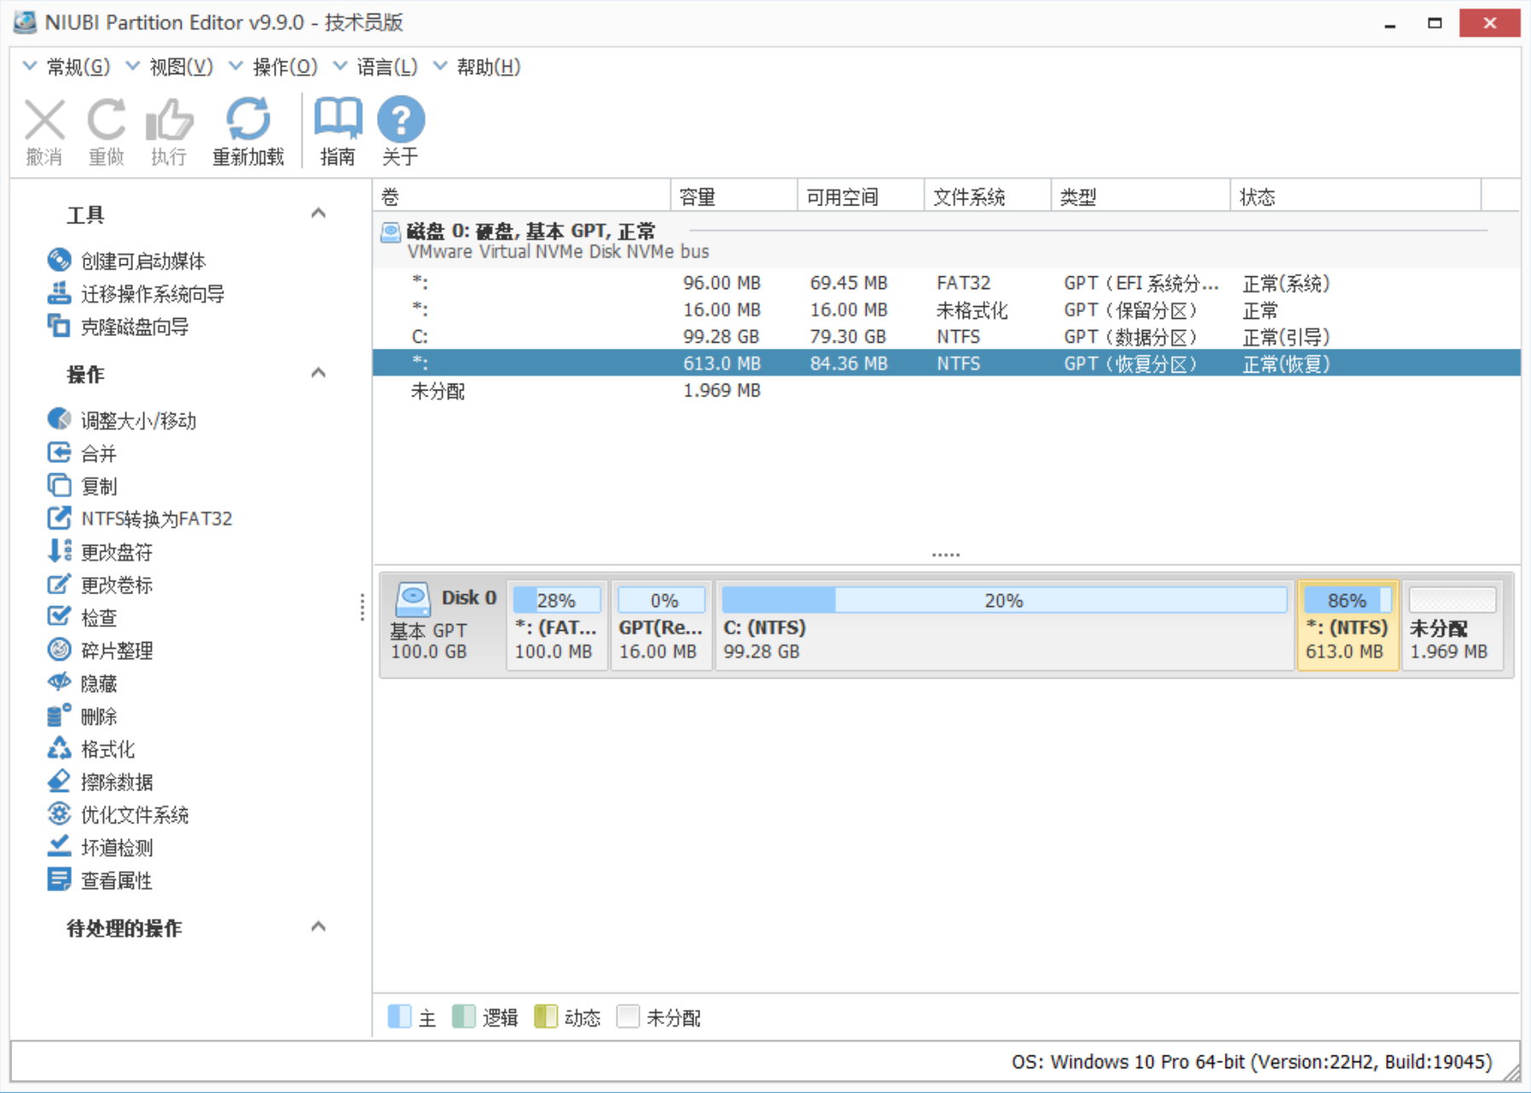Screen dimensions: 1531x1093
Task: Click the sidebar splitter handle dots
Action: [362, 607]
